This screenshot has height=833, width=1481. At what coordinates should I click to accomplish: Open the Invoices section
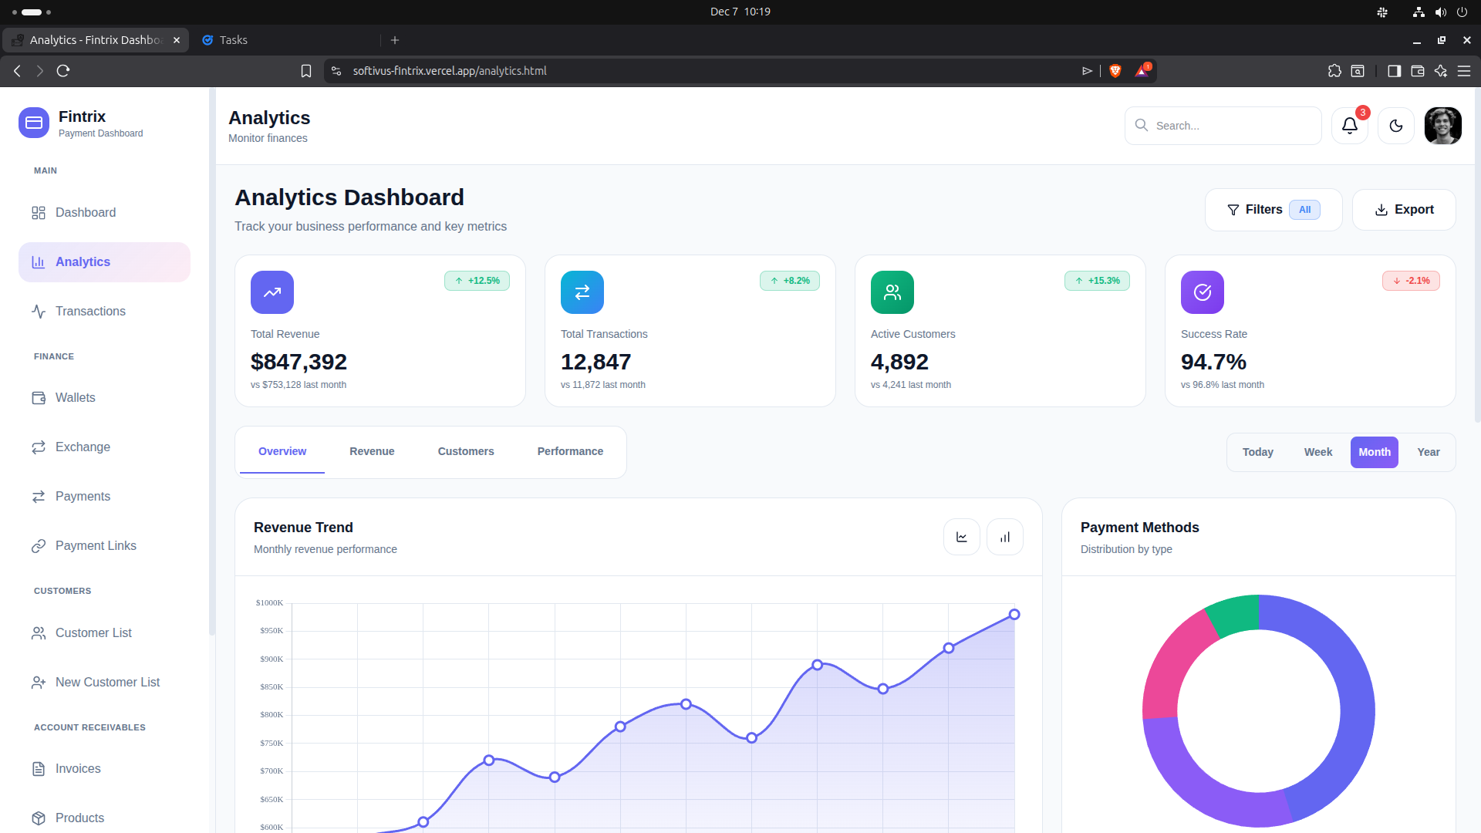(77, 768)
